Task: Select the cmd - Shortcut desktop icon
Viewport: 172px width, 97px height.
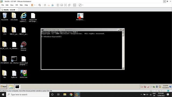Action: [14, 60]
